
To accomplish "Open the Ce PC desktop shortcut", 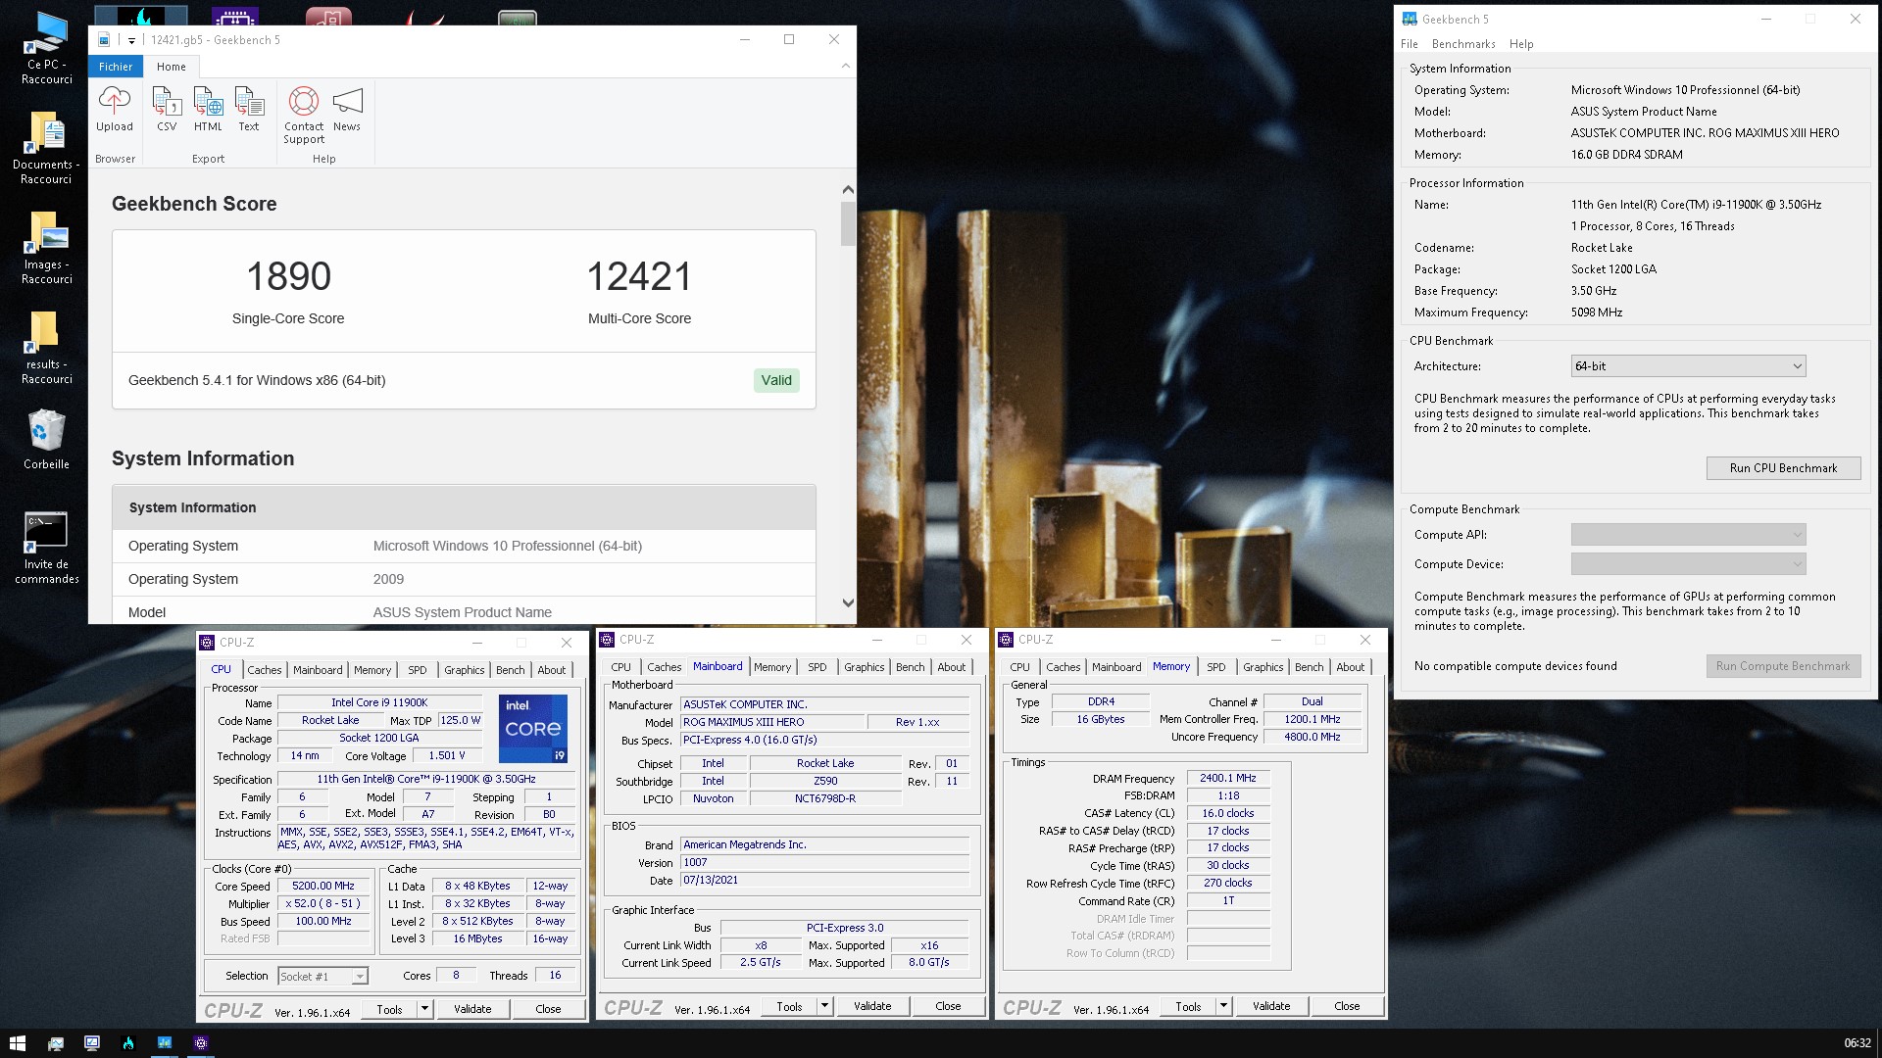I will [46, 48].
